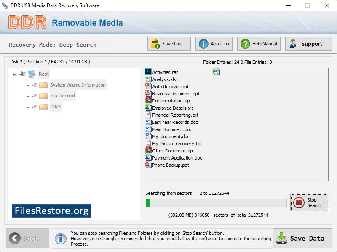Screen dimensions: 337x252
Task: Click the Support button
Action: 308,43
